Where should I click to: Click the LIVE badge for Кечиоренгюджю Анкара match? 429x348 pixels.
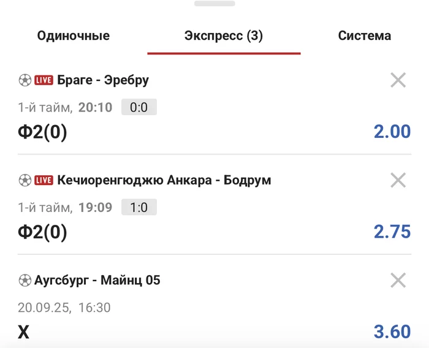[44, 181]
